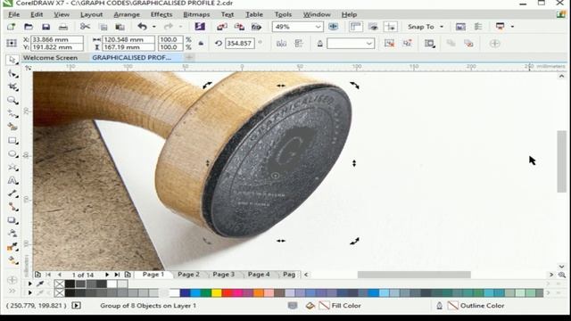
Task: Pick the yellow swatch in the palette
Action: point(216,292)
